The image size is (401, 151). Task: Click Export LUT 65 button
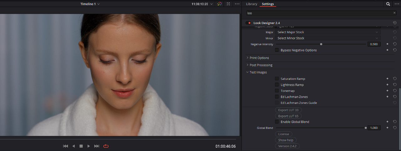click(x=288, y=116)
